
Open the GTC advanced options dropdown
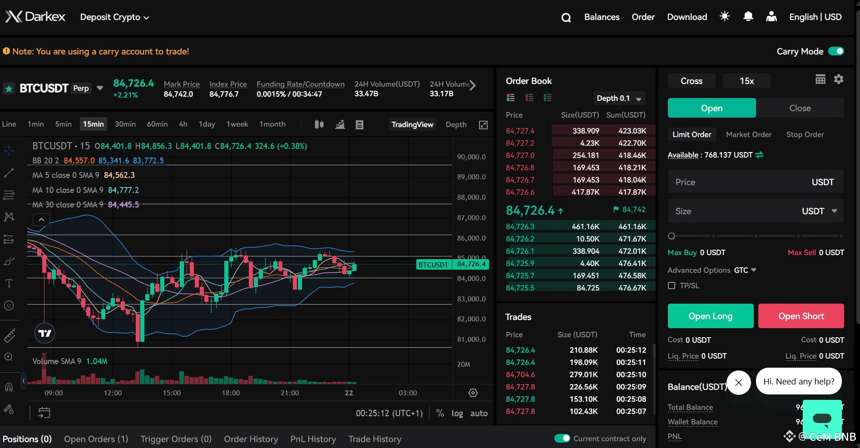pyautogui.click(x=745, y=270)
